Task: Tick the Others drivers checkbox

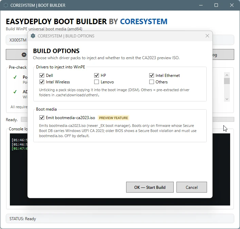Action: 152,82
